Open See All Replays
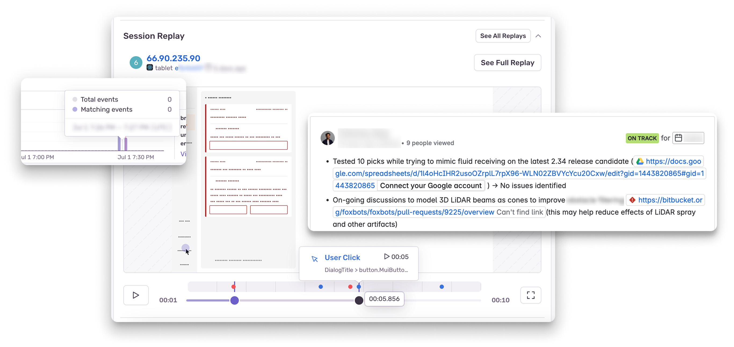Viewport: 734px width, 347px height. coord(503,36)
